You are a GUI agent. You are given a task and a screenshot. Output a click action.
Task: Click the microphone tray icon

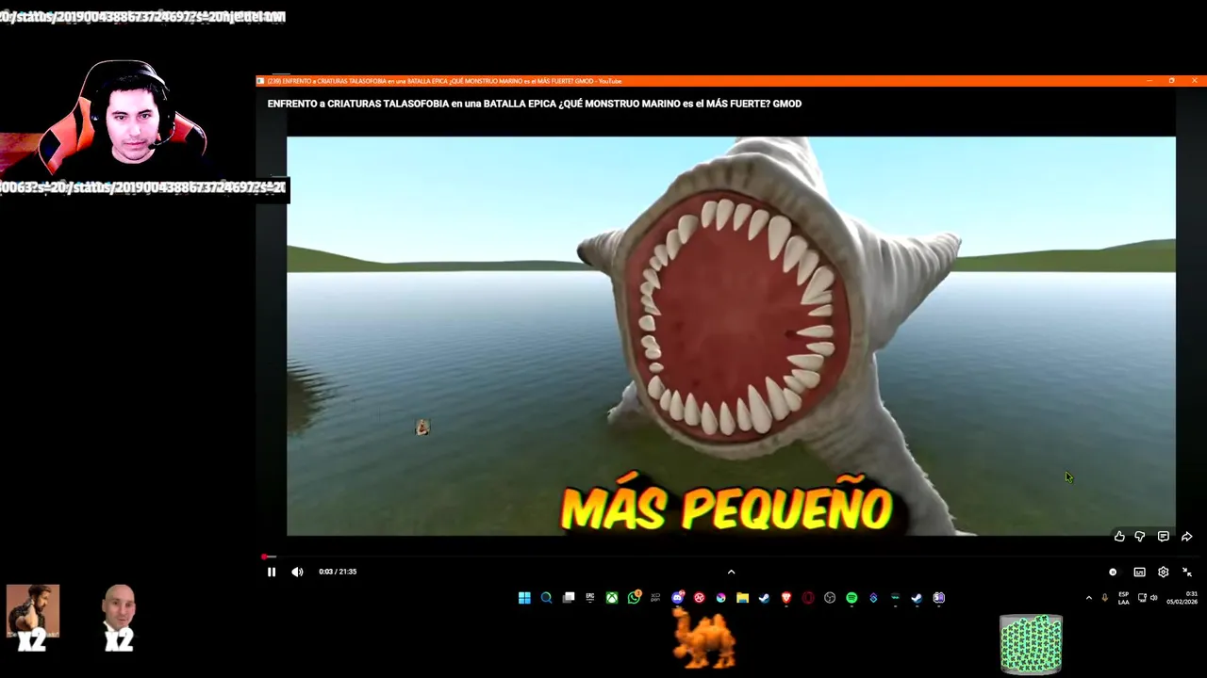point(1104,598)
